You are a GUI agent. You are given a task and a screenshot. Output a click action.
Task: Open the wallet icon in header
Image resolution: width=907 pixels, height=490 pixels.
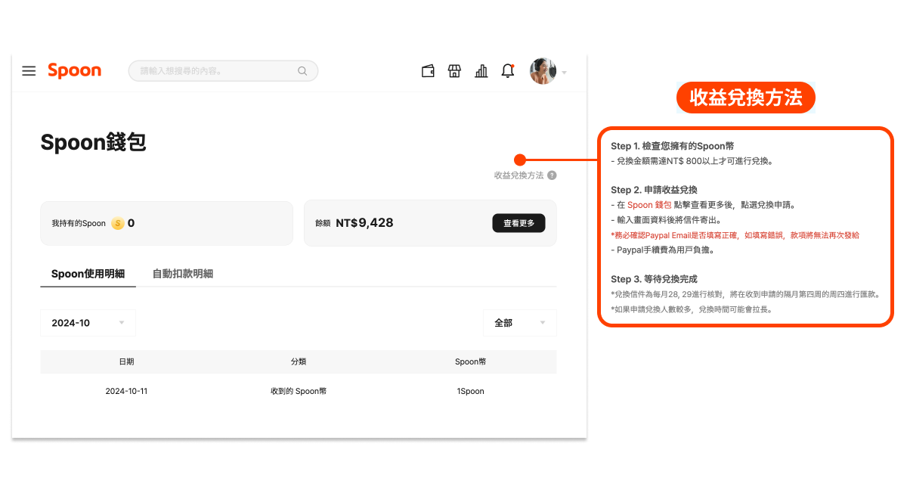[428, 71]
